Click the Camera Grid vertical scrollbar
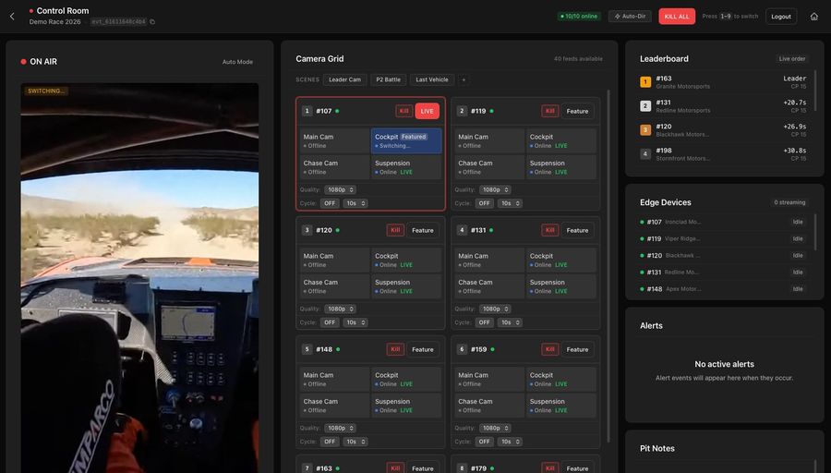 point(608,265)
